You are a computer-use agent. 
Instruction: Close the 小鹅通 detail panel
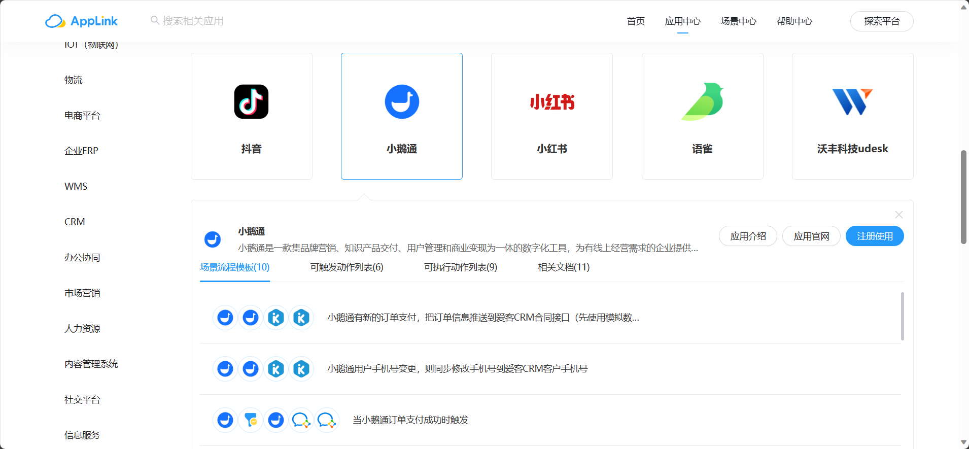point(898,215)
